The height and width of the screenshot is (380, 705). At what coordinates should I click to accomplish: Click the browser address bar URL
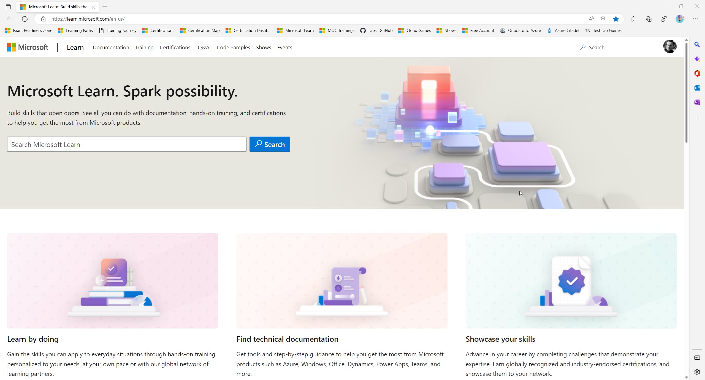88,19
